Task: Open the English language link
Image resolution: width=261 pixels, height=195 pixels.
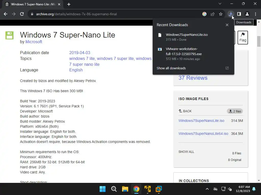Action: [x=76, y=70]
